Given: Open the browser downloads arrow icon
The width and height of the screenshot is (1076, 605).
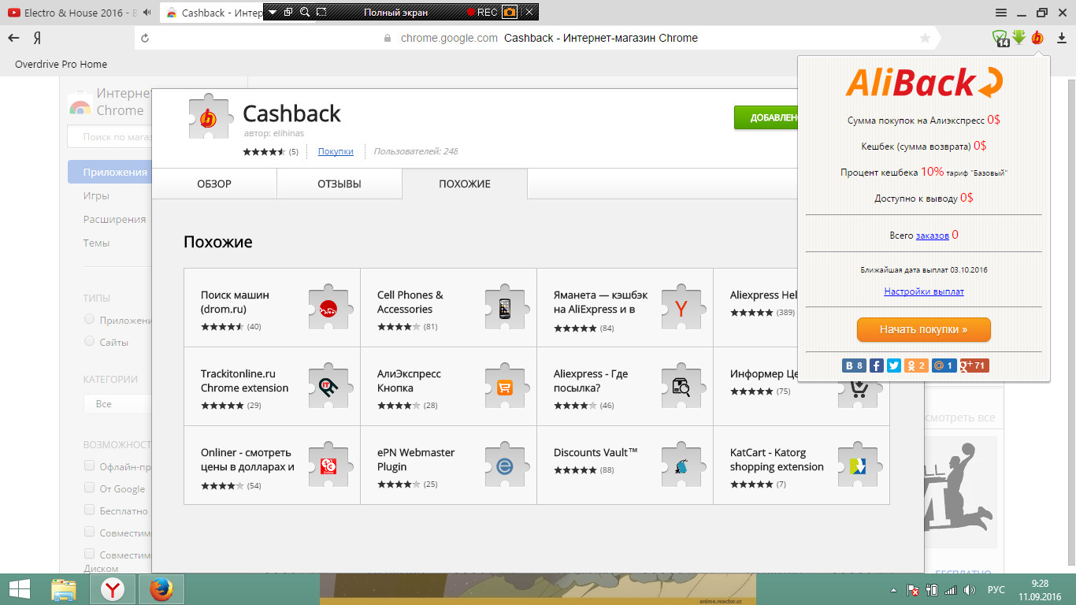Looking at the screenshot, I should point(1061,38).
